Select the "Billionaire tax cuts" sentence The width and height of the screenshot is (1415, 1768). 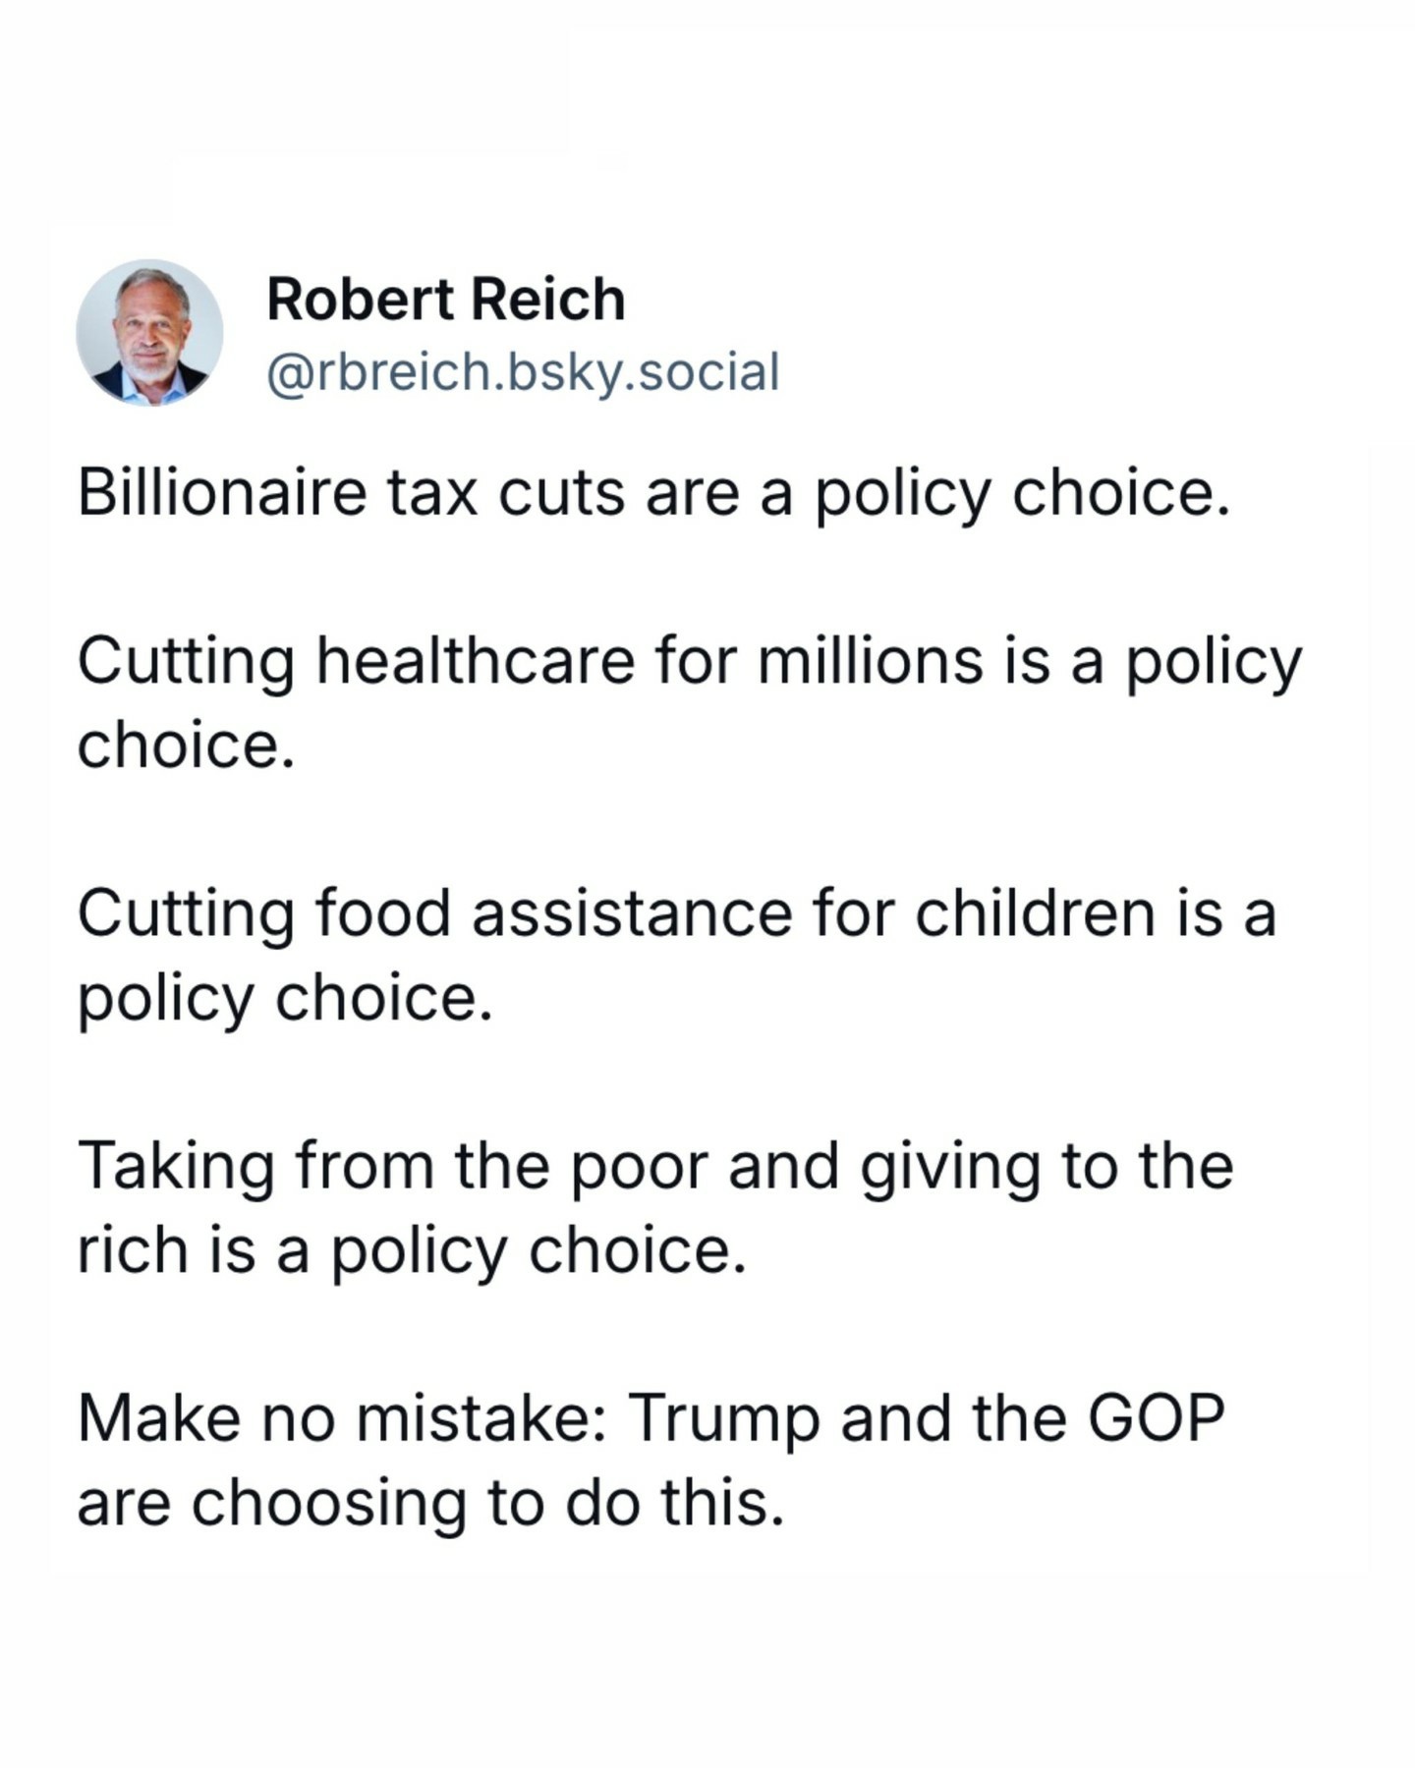[x=653, y=493]
